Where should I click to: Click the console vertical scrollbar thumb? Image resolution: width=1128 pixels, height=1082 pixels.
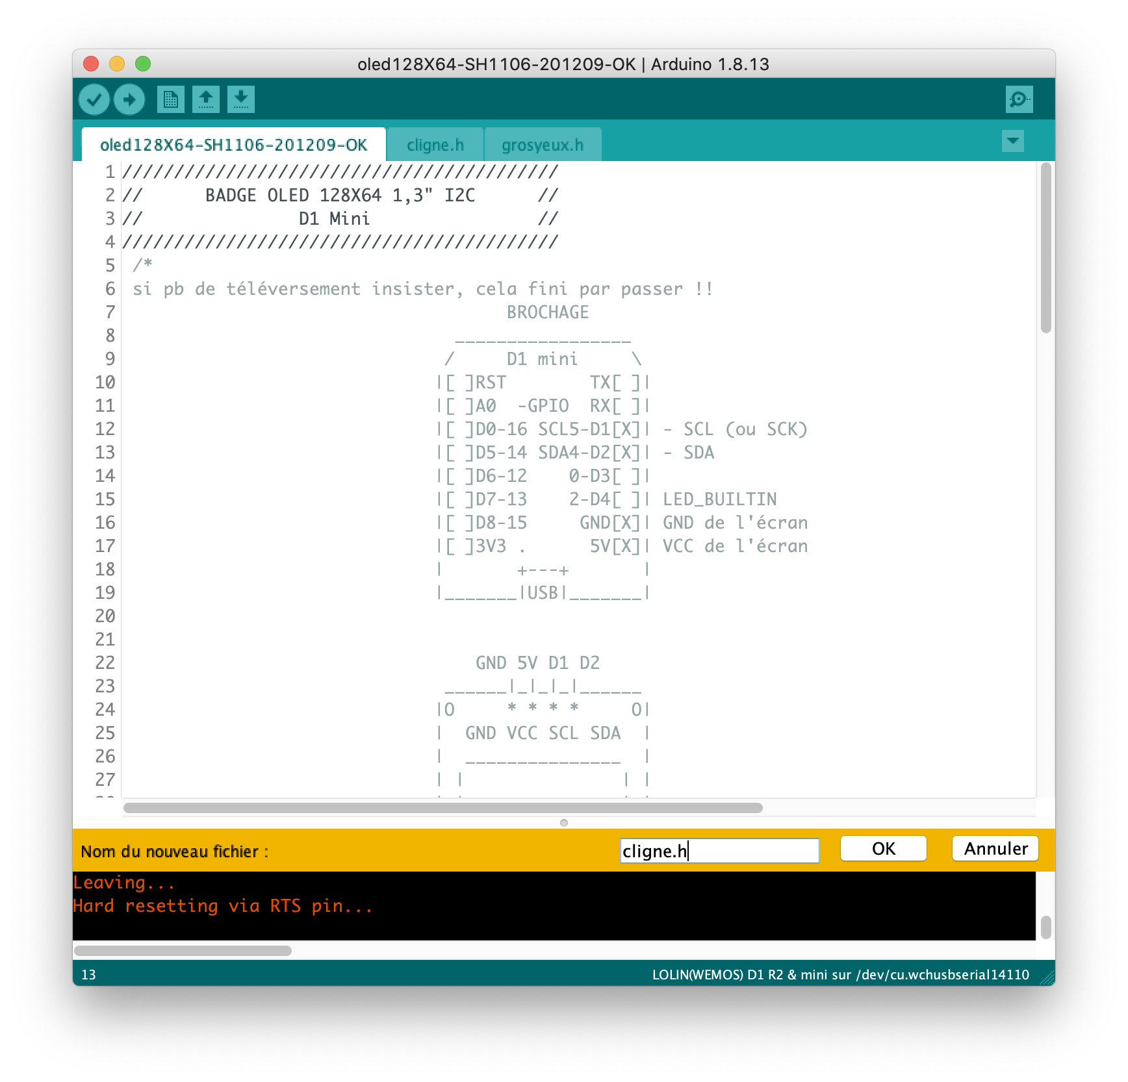[1045, 927]
